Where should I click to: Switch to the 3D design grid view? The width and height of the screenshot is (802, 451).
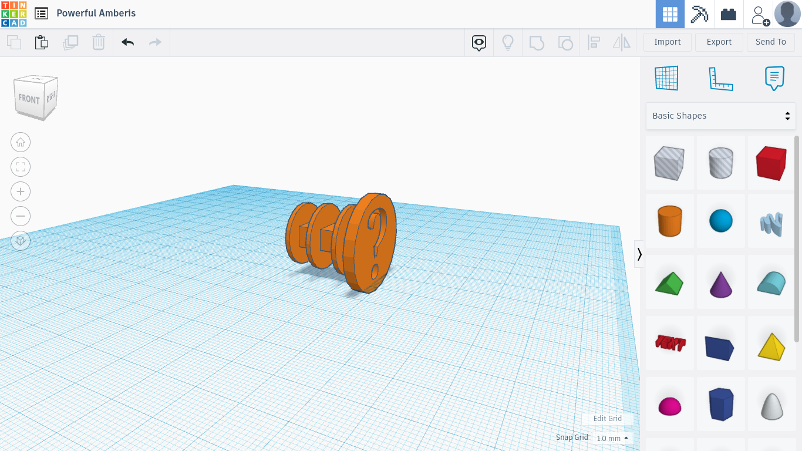click(670, 14)
